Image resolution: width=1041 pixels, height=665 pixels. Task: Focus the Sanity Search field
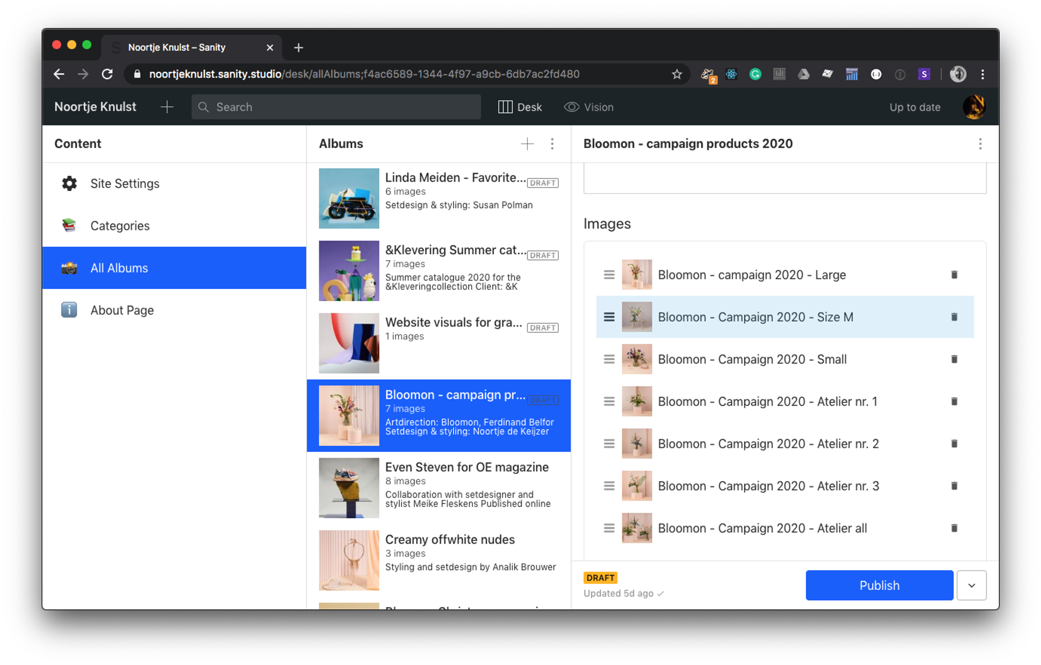[x=336, y=107]
